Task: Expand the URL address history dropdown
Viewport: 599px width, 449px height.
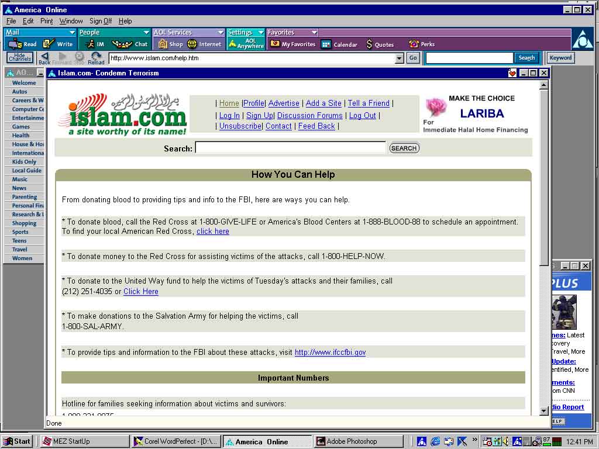Action: pyautogui.click(x=399, y=58)
